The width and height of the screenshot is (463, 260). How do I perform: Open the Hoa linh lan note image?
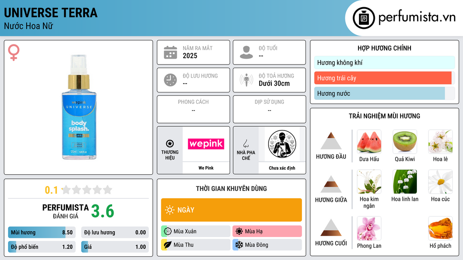point(405,181)
